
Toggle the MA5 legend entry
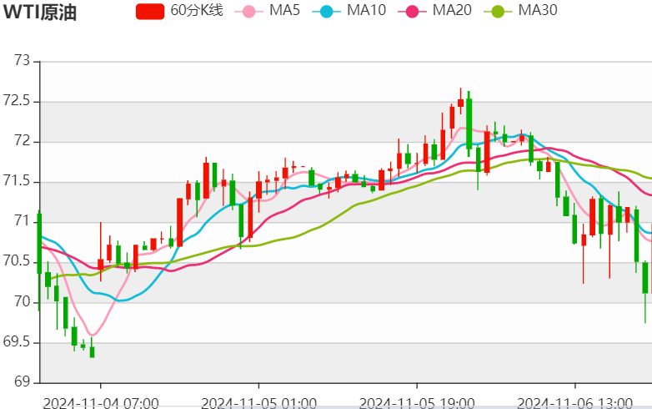268,10
